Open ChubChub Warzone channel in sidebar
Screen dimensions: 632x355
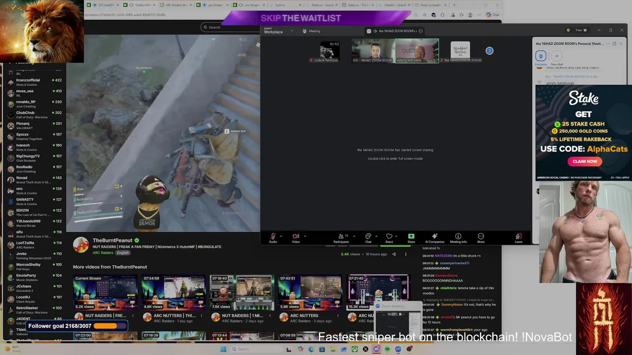click(x=35, y=115)
